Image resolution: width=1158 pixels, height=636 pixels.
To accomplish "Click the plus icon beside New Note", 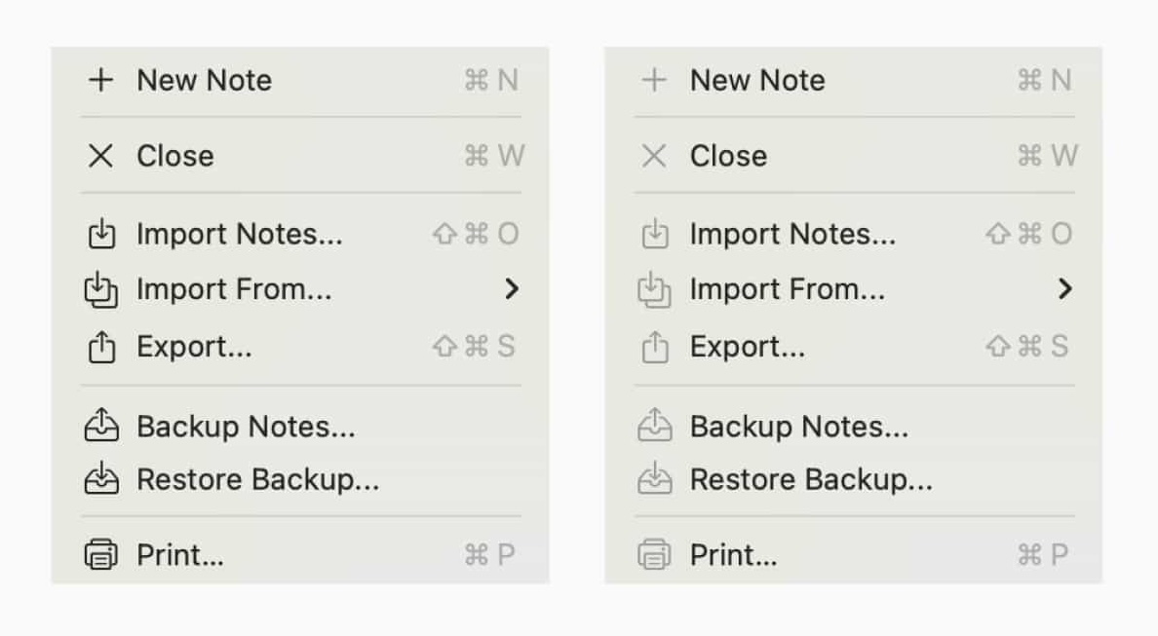I will [x=101, y=80].
